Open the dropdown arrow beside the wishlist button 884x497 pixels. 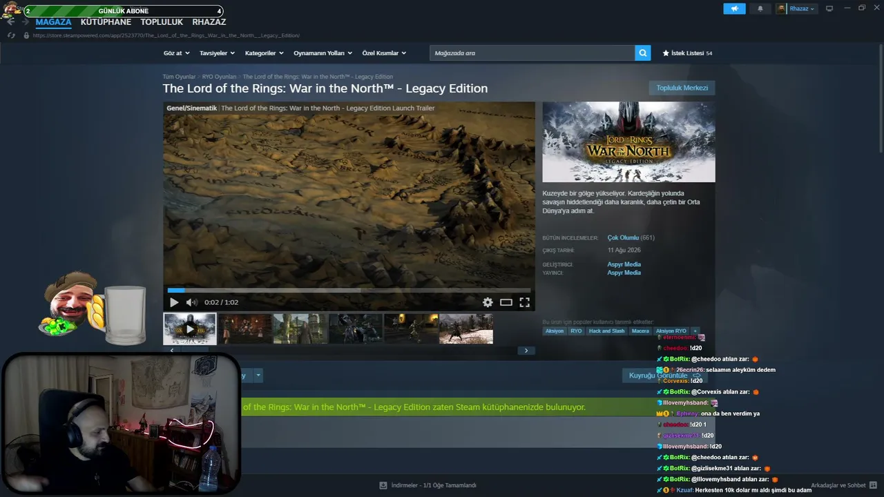click(x=258, y=376)
